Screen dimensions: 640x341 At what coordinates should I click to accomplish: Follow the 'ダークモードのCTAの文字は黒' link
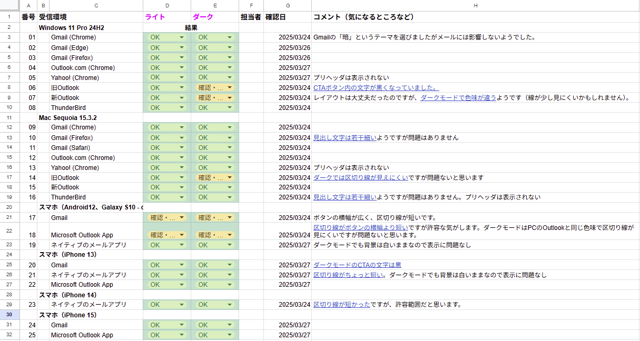click(x=357, y=265)
